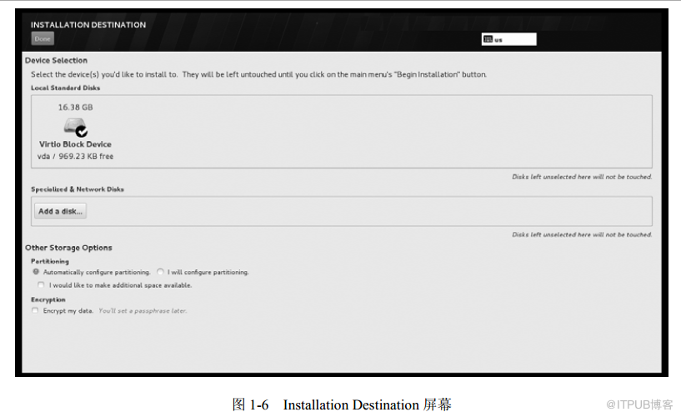
Task: Click the Local Standard Disks heading
Action: click(x=66, y=88)
